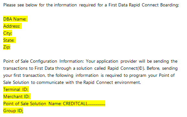187x117 pixels.
Task: Place cursor after the Zip label
Action: pos(11,47)
